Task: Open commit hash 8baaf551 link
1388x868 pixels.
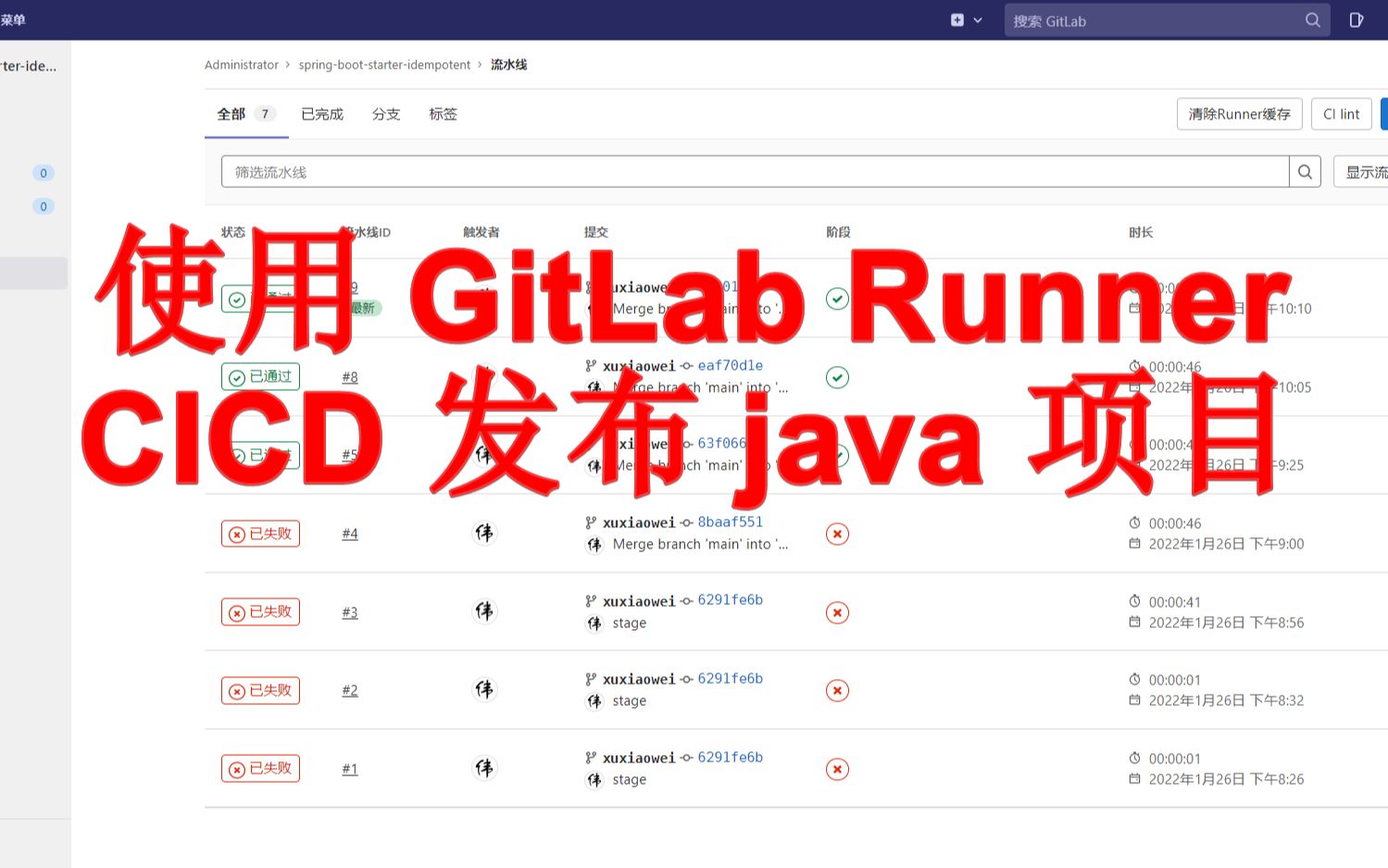Action: (x=731, y=522)
